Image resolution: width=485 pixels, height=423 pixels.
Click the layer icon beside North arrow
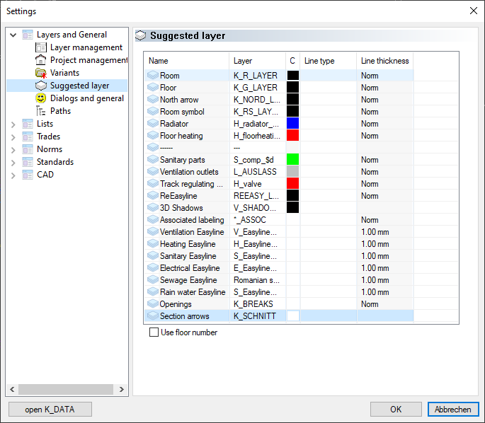pyautogui.click(x=153, y=100)
